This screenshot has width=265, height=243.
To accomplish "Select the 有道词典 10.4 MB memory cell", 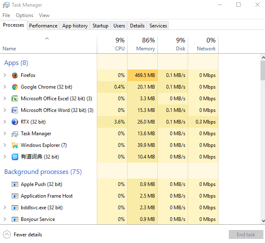I will tap(142, 157).
